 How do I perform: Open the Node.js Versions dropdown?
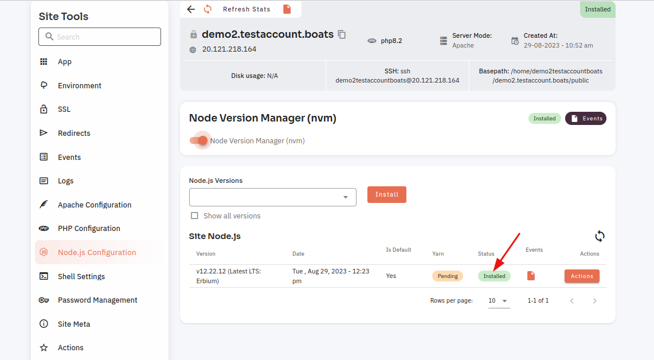pyautogui.click(x=273, y=197)
